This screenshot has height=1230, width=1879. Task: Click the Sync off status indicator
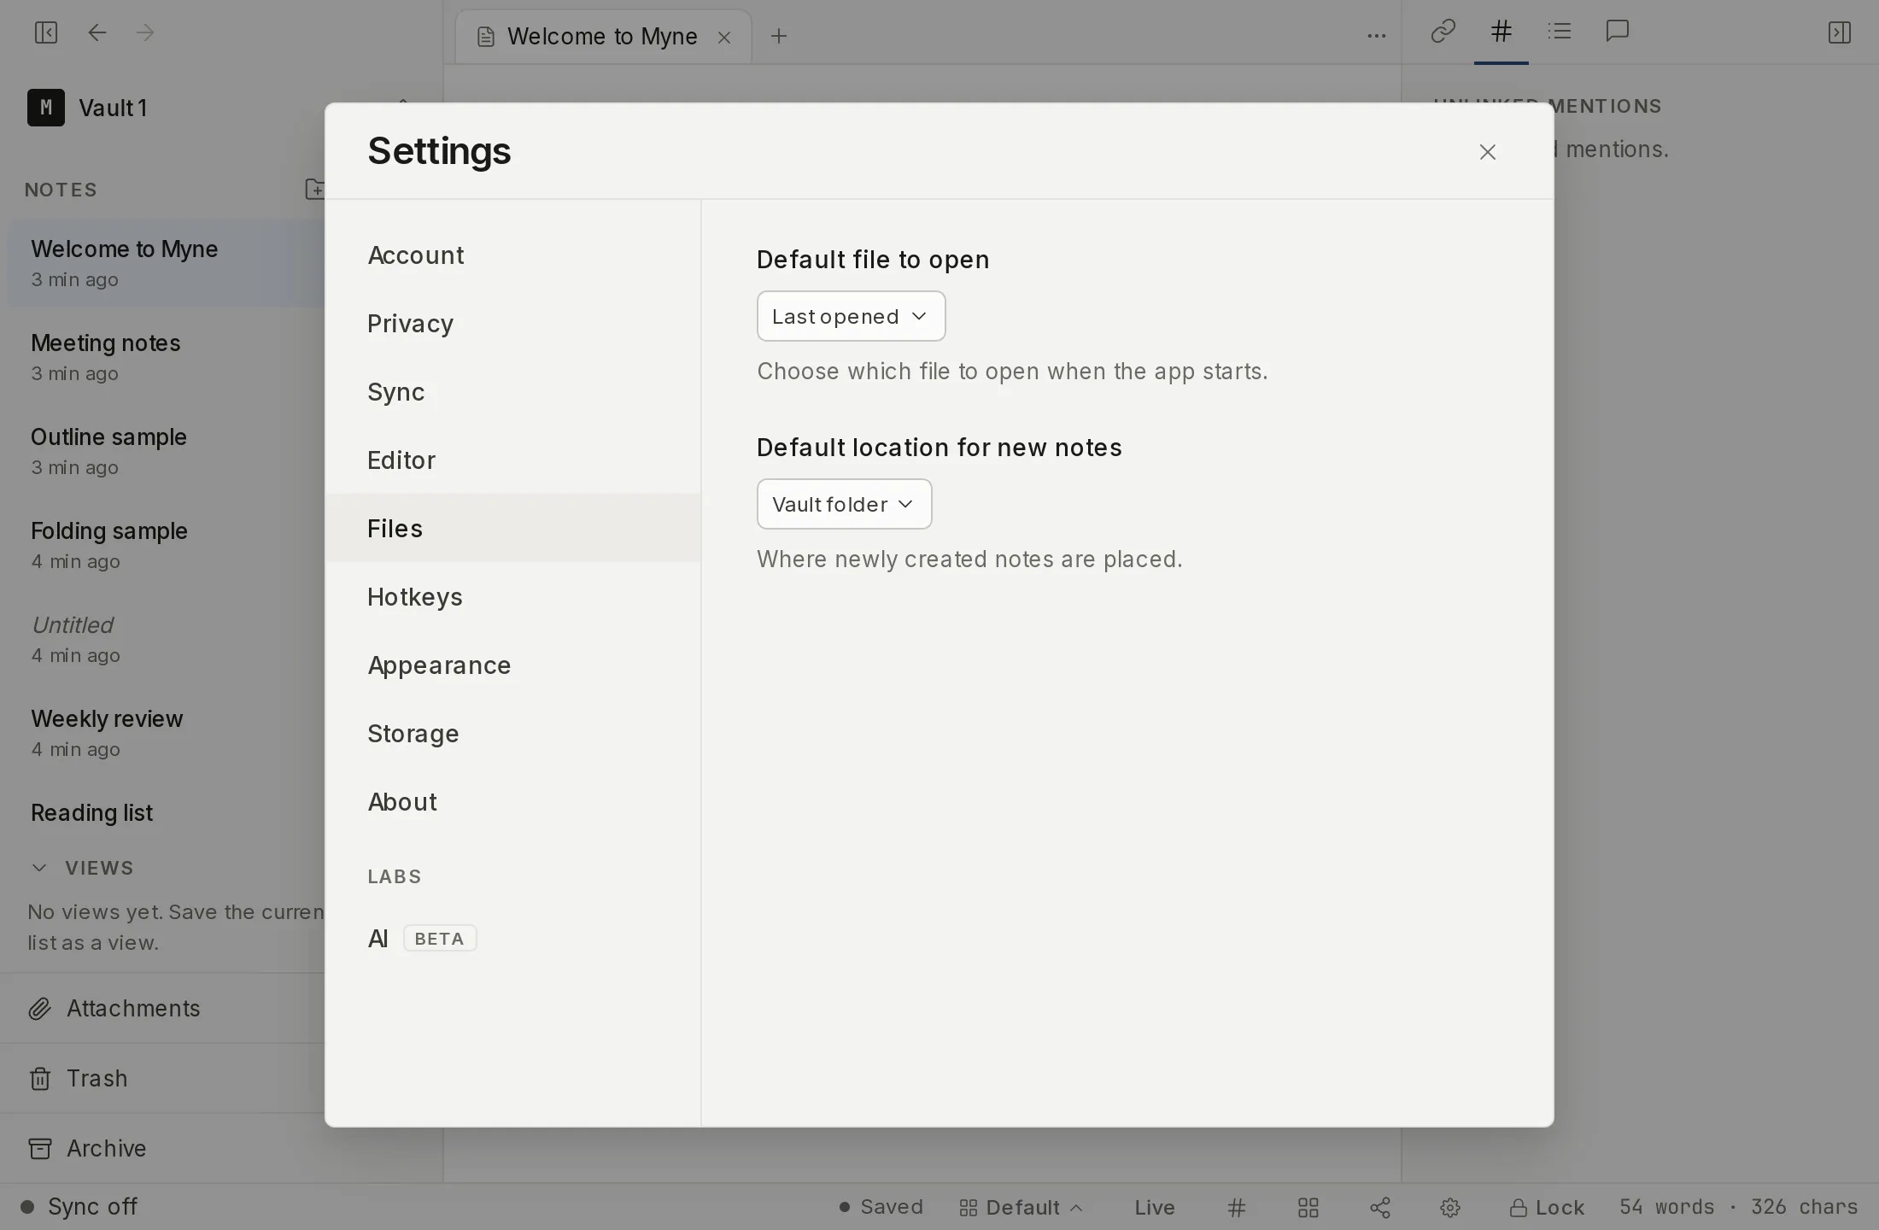(x=79, y=1206)
